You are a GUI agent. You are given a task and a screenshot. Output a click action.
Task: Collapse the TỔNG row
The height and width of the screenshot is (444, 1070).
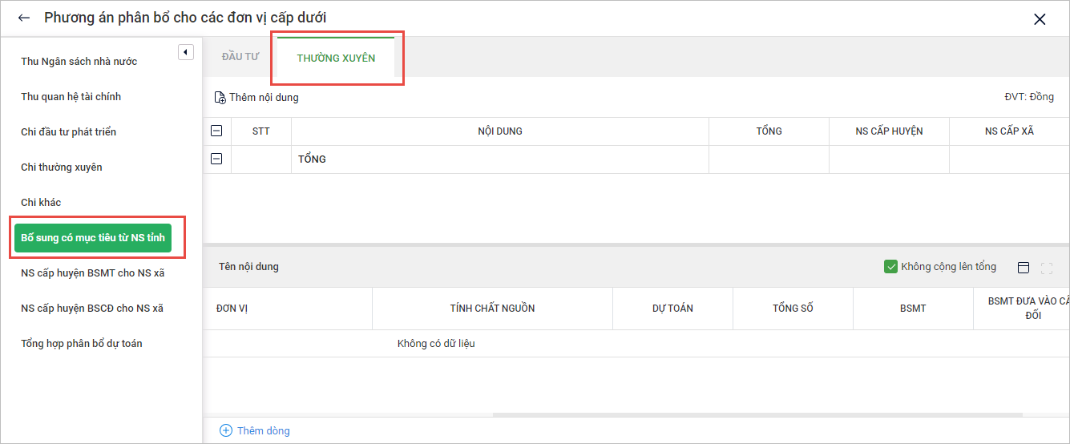216,159
